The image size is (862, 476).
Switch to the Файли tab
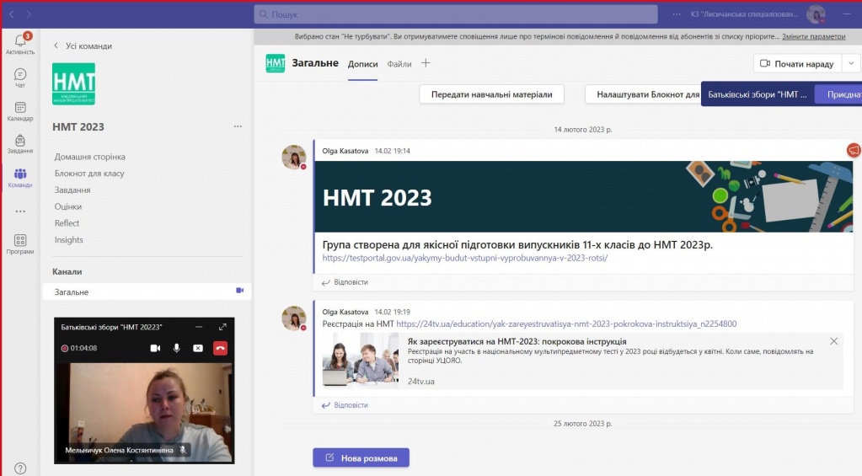pyautogui.click(x=399, y=64)
